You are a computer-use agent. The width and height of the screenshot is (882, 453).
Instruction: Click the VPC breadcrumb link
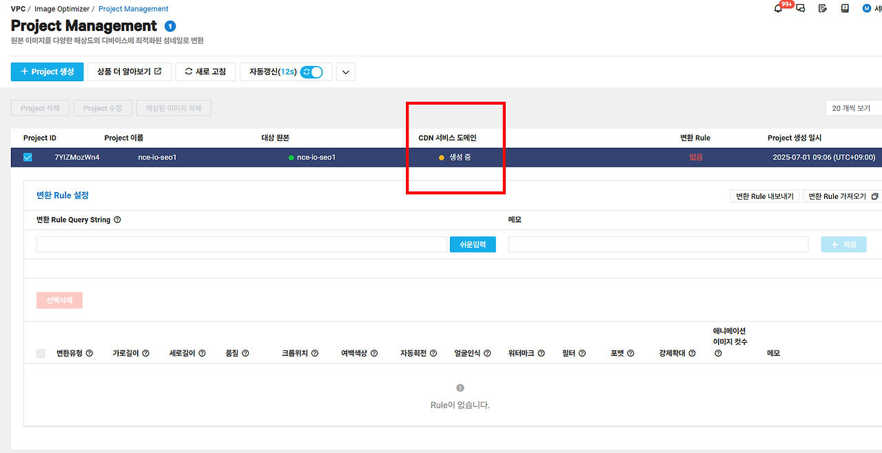(x=17, y=8)
